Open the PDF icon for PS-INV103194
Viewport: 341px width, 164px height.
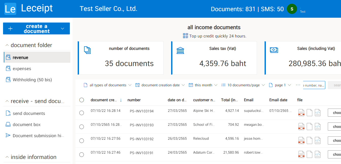click(x=301, y=112)
